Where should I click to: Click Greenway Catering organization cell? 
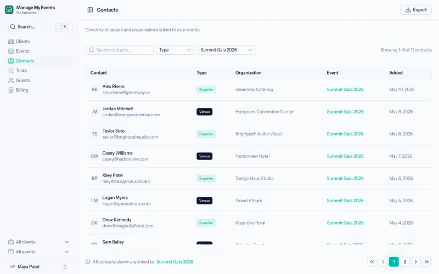254,89
